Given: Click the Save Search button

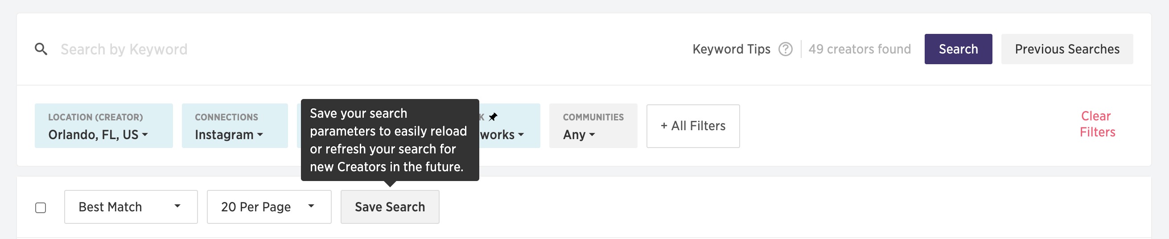Looking at the screenshot, I should point(390,207).
